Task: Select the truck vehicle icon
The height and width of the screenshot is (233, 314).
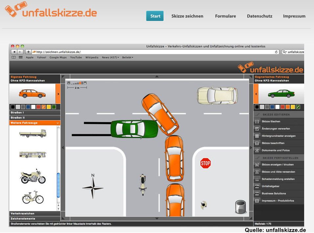Action: coord(33,133)
